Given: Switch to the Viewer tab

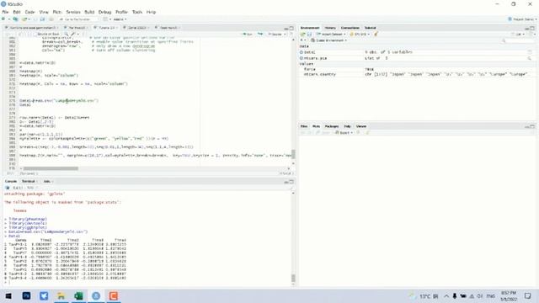Looking at the screenshot, I should pos(361,126).
